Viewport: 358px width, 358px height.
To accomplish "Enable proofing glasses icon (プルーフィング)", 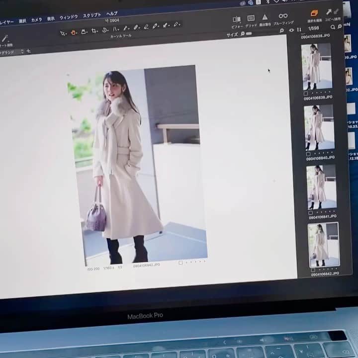I will [283, 16].
